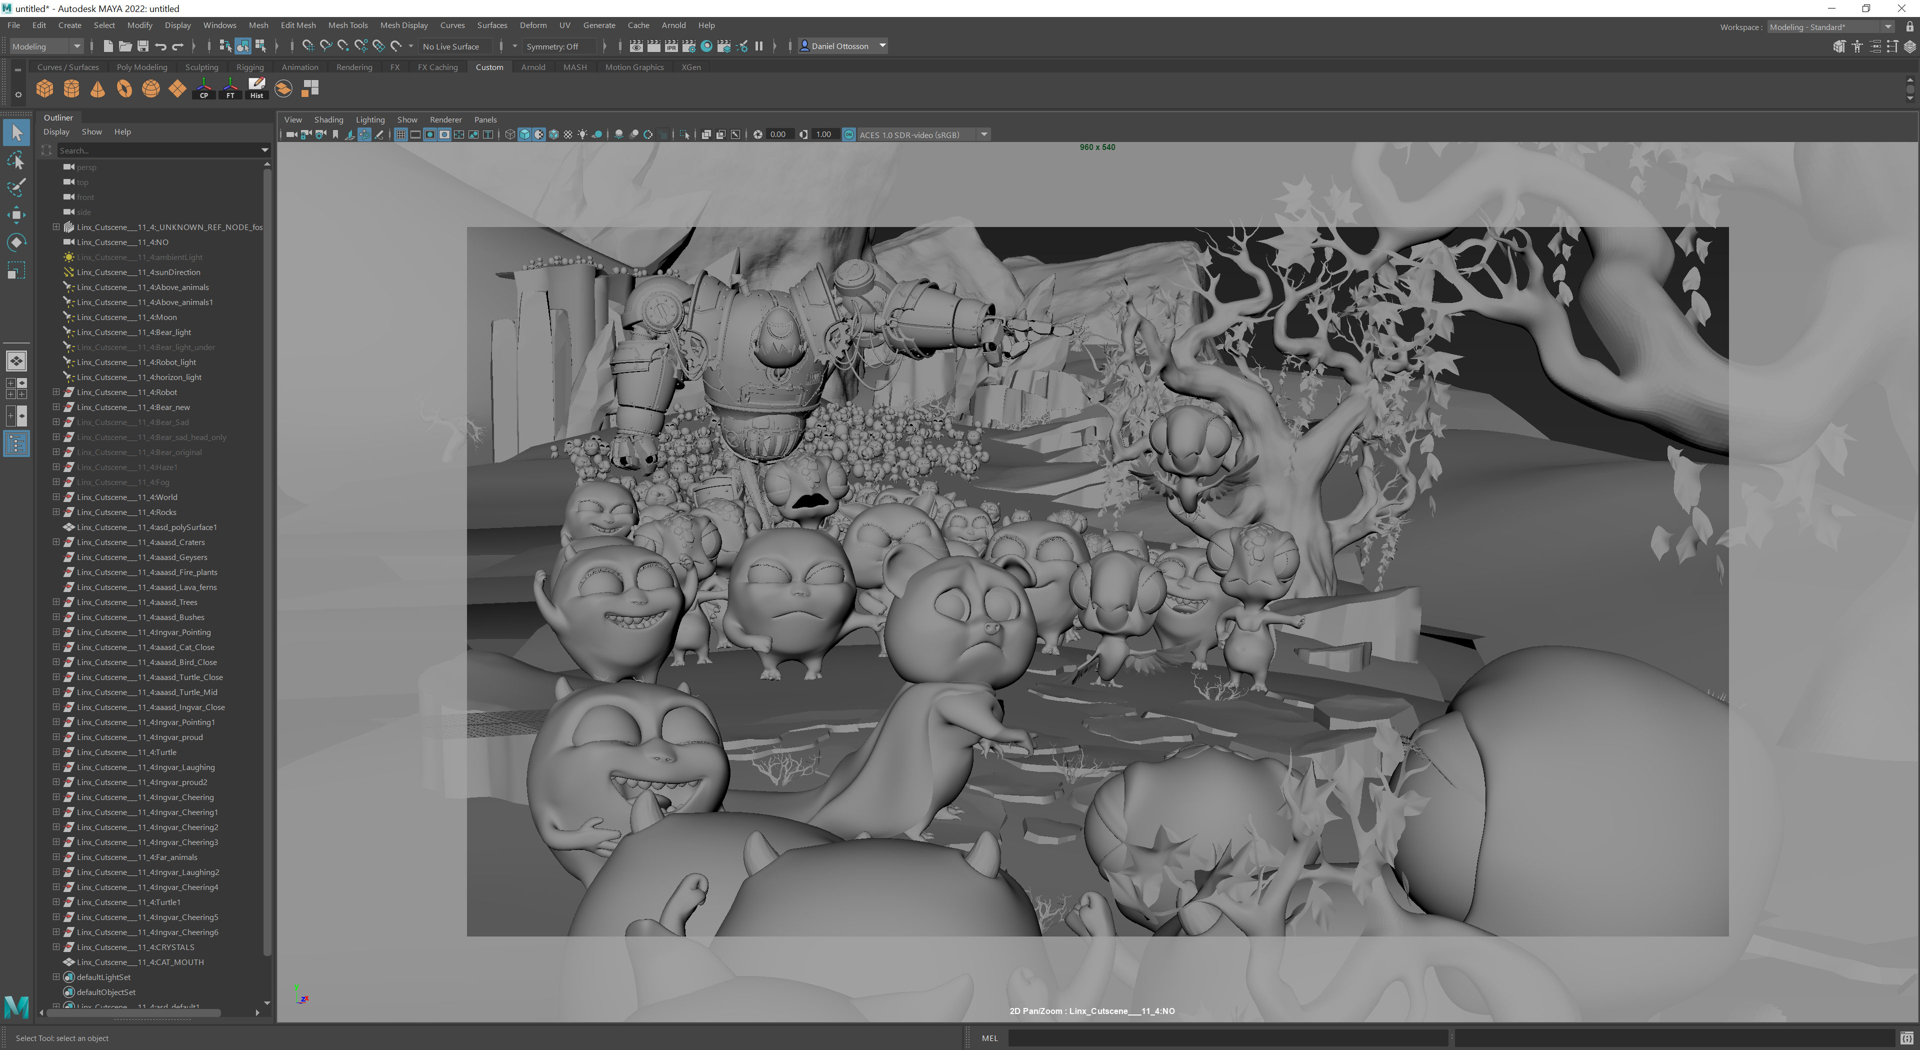Screen dimensions: 1920x1050
Task: Select the Polygon Cube shelf icon
Action: (44, 88)
